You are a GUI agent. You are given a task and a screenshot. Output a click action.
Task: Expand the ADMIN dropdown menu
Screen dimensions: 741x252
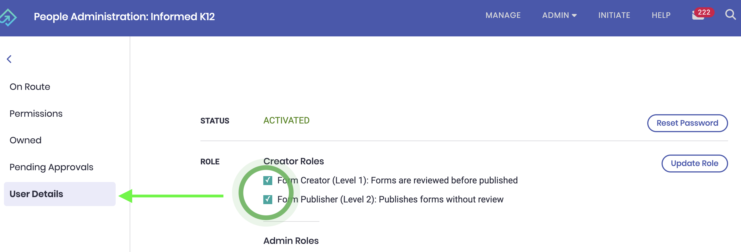pos(559,15)
